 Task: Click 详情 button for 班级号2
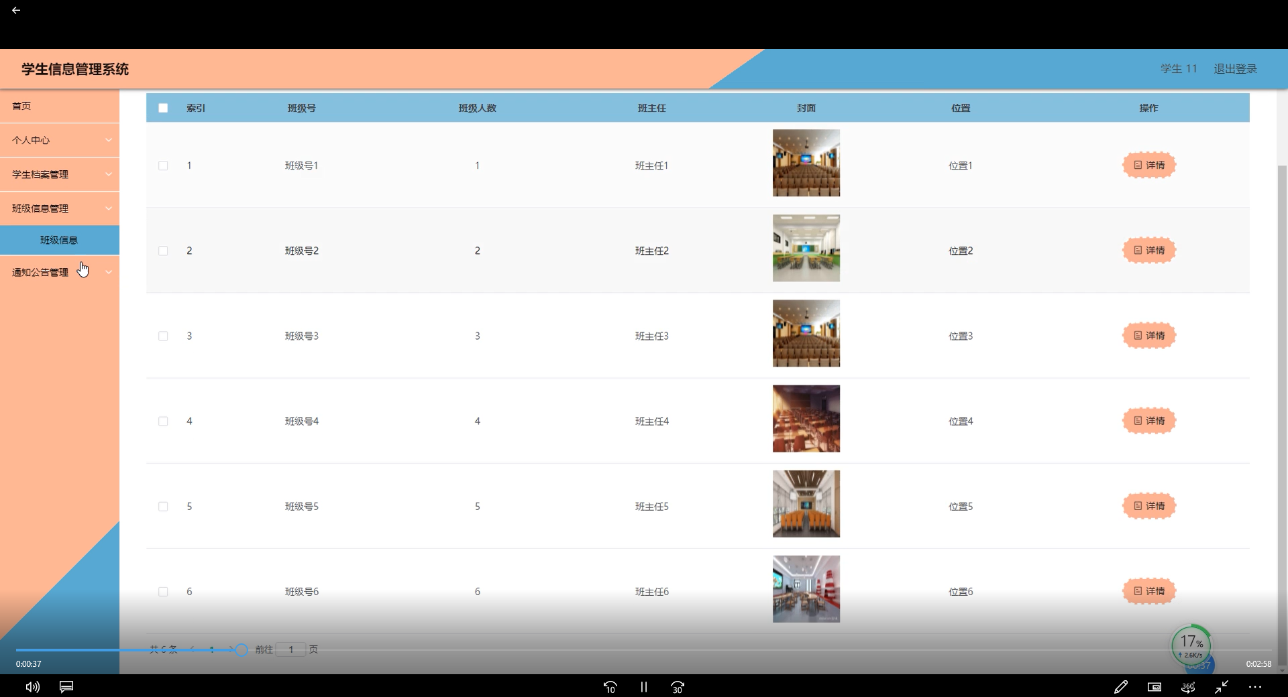coord(1149,250)
